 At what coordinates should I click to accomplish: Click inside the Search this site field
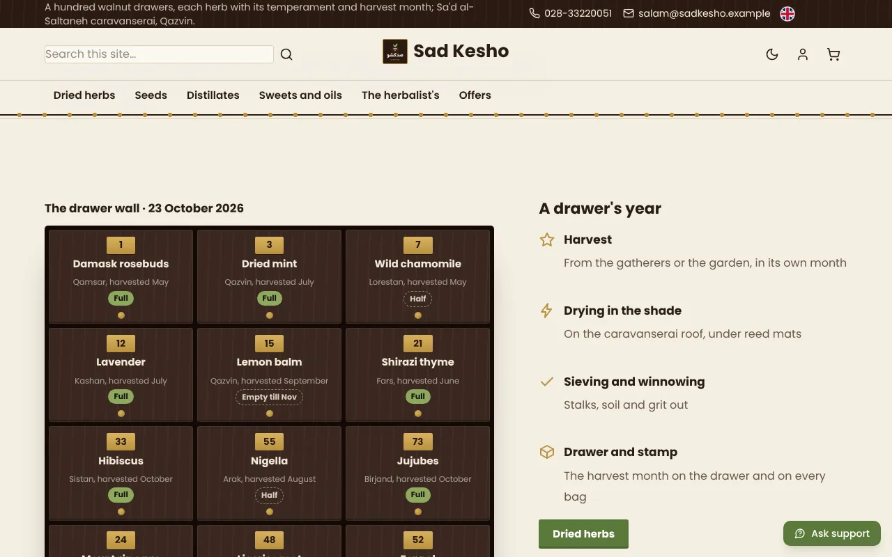pyautogui.click(x=159, y=54)
